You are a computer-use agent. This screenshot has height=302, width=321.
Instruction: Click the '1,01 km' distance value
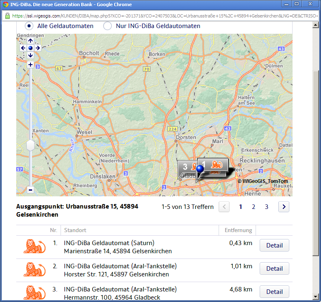tap(241, 266)
